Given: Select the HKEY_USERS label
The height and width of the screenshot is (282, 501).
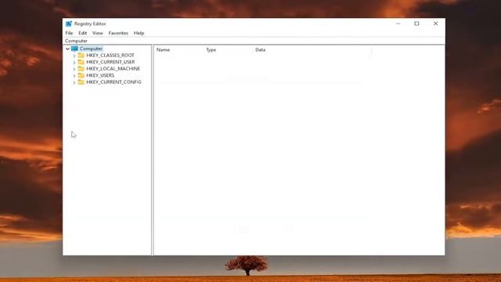Looking at the screenshot, I should [100, 75].
